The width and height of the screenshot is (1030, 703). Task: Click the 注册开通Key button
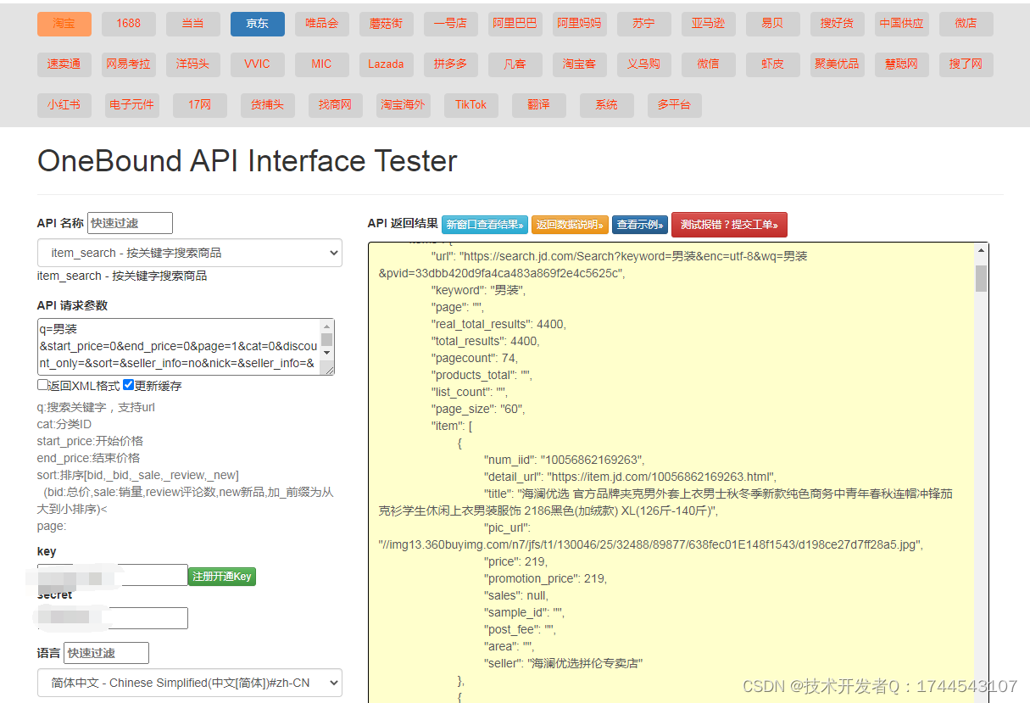click(x=222, y=577)
